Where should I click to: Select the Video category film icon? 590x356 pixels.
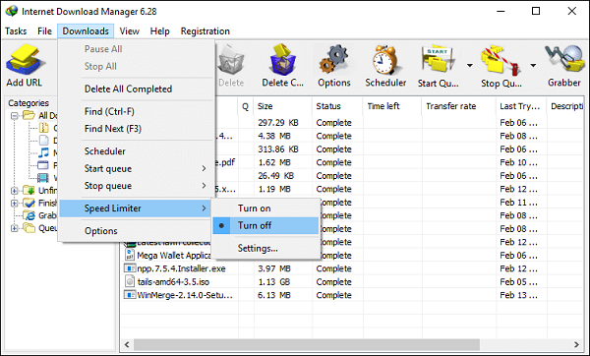43,178
